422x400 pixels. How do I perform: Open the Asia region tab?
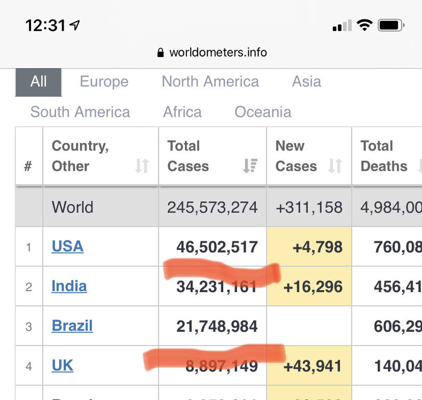[x=306, y=82]
